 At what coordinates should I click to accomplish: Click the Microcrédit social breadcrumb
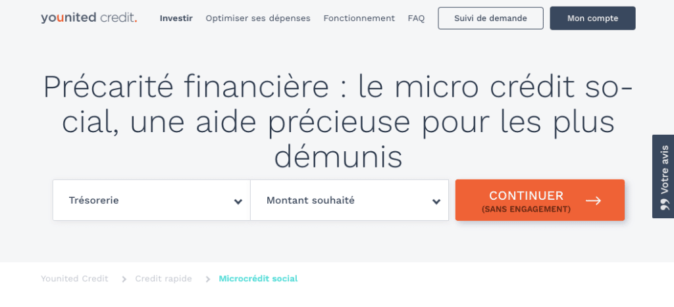(258, 279)
